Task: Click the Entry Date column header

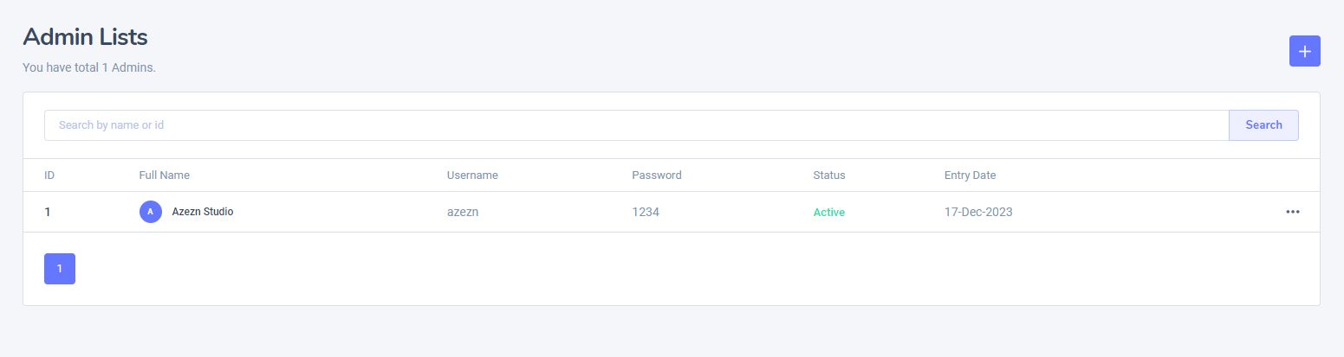Action: [970, 175]
